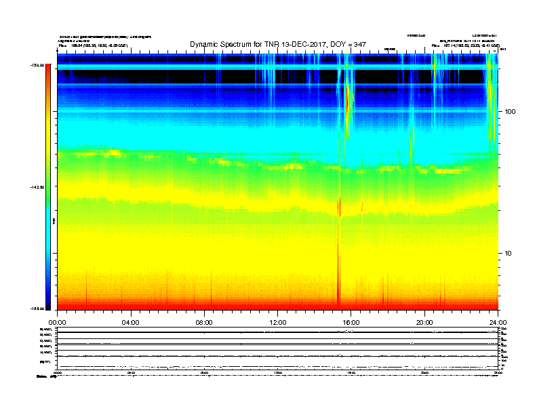Select the 20:00 time axis label

pyautogui.click(x=424, y=322)
